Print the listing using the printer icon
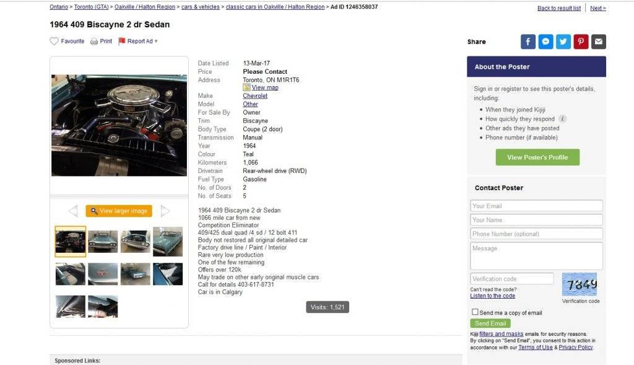The image size is (634, 365). (x=94, y=42)
